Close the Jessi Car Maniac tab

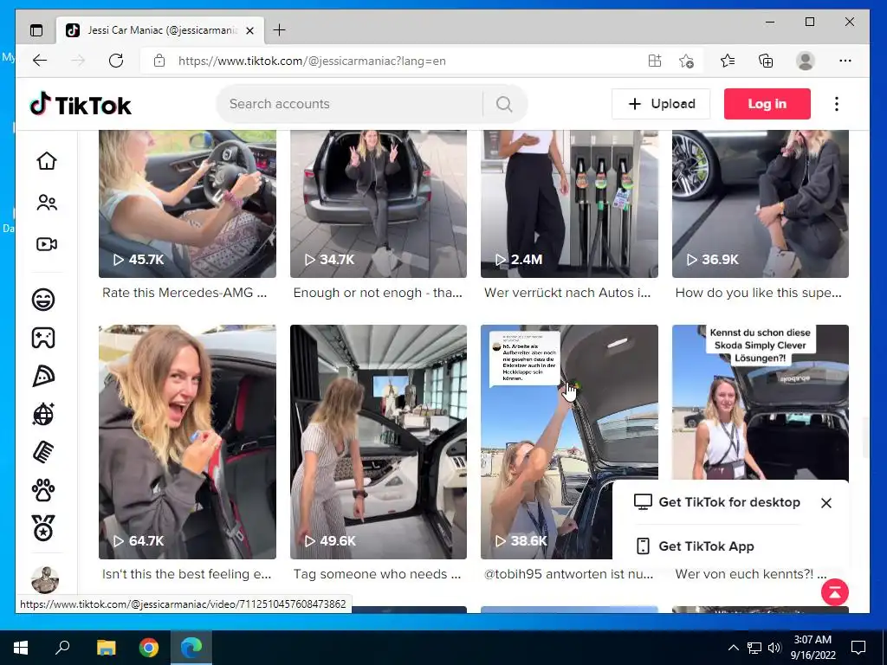point(250,30)
